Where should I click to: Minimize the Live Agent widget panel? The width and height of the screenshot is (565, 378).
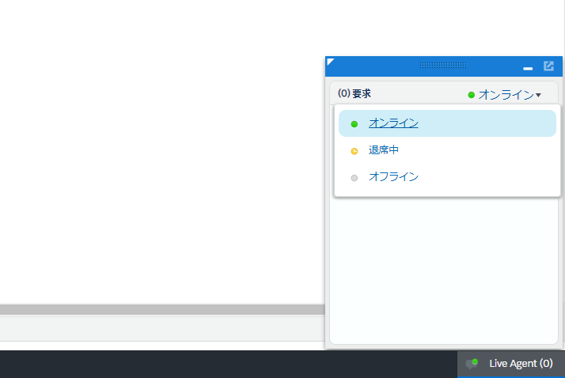(528, 68)
